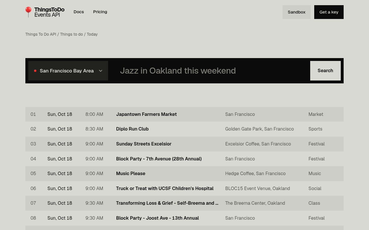
Task: Open the Pricing menu item
Action: tap(100, 12)
